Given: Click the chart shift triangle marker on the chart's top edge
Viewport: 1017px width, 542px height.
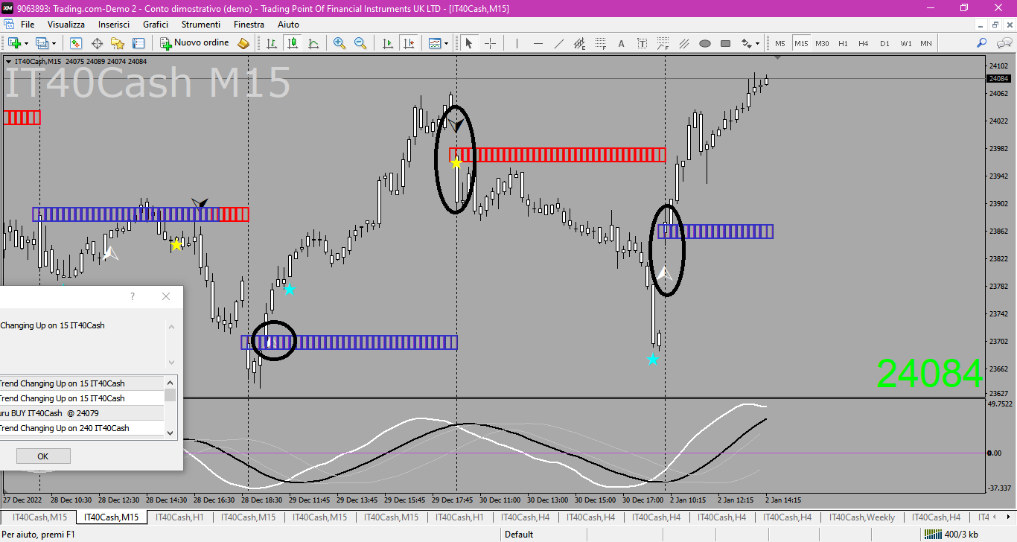Looking at the screenshot, I should (777, 57).
